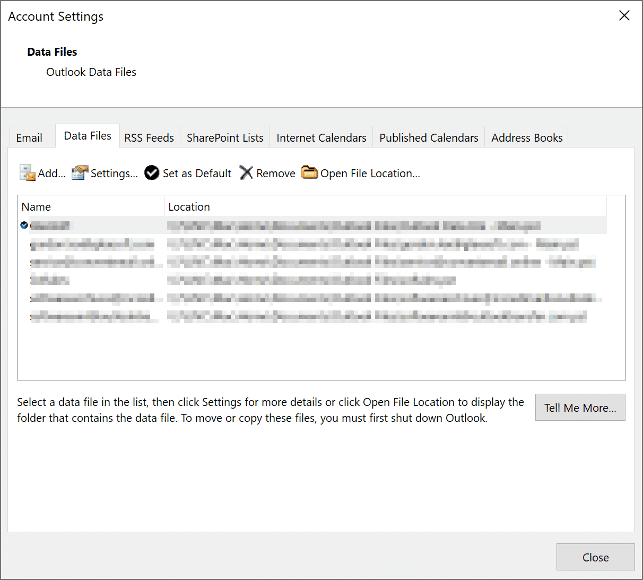The image size is (643, 580).
Task: Click the Add data file icon
Action: 27,172
